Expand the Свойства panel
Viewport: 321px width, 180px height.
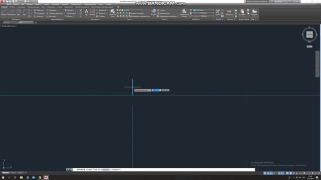point(196,19)
